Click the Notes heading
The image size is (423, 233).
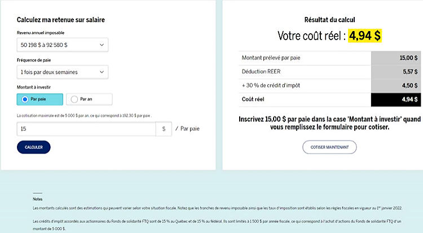click(37, 199)
